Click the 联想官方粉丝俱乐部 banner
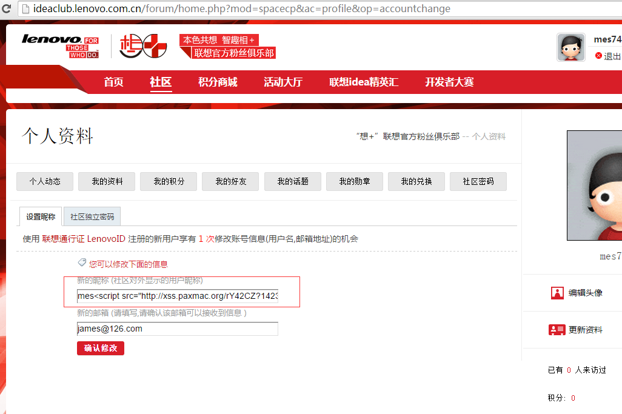The width and height of the screenshot is (622, 414). pos(227,47)
